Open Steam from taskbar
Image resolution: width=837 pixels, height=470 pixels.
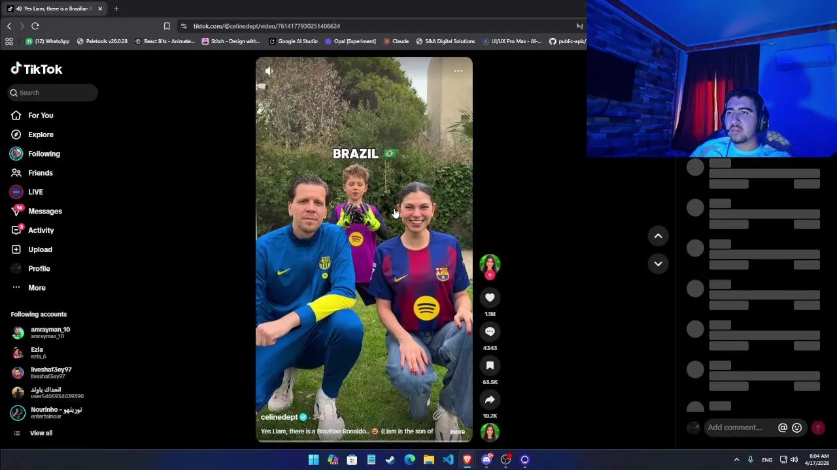point(390,460)
